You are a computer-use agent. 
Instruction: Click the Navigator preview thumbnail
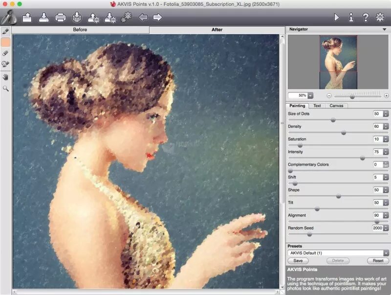pos(338,63)
